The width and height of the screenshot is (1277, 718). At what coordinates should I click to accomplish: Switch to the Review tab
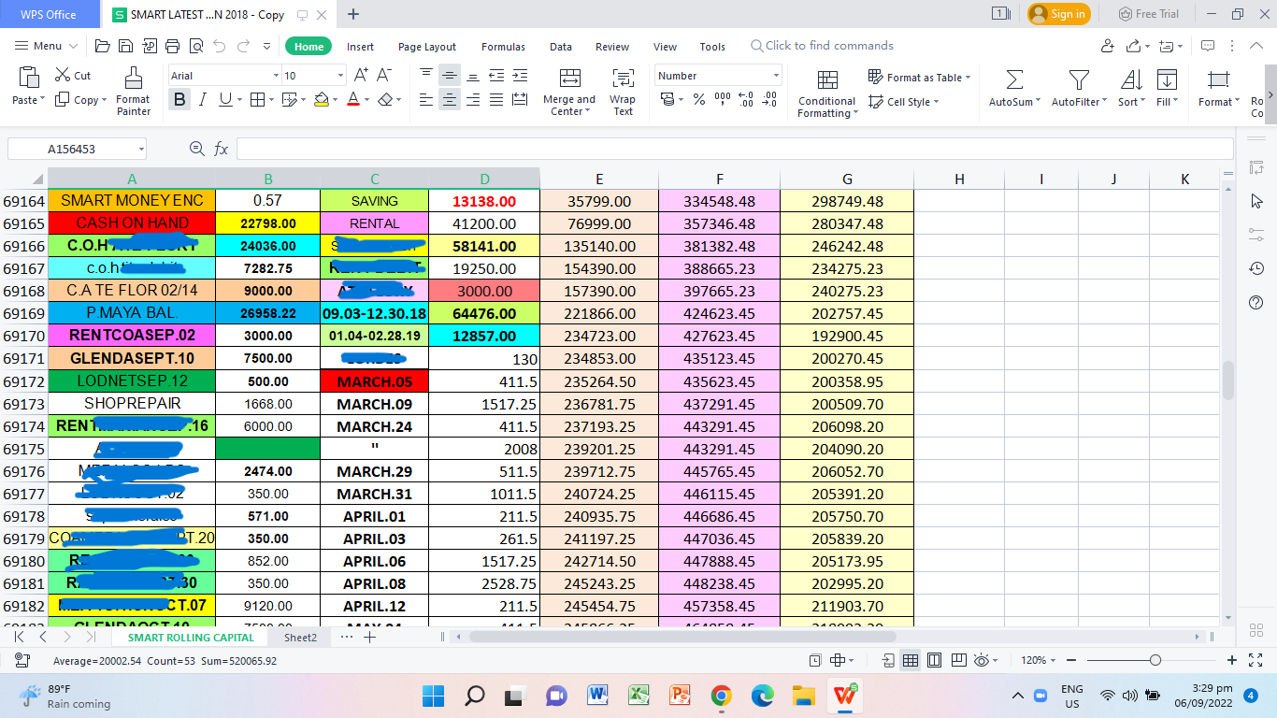612,47
